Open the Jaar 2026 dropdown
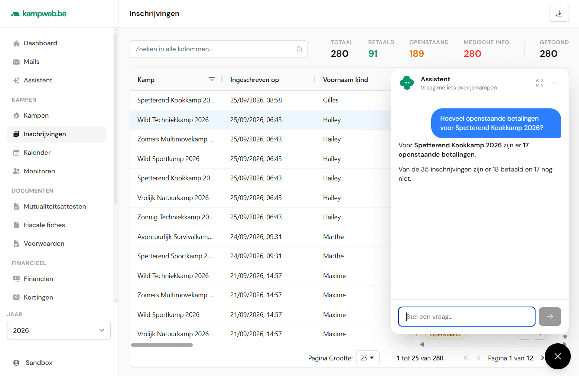This screenshot has height=376, width=579. (x=59, y=330)
